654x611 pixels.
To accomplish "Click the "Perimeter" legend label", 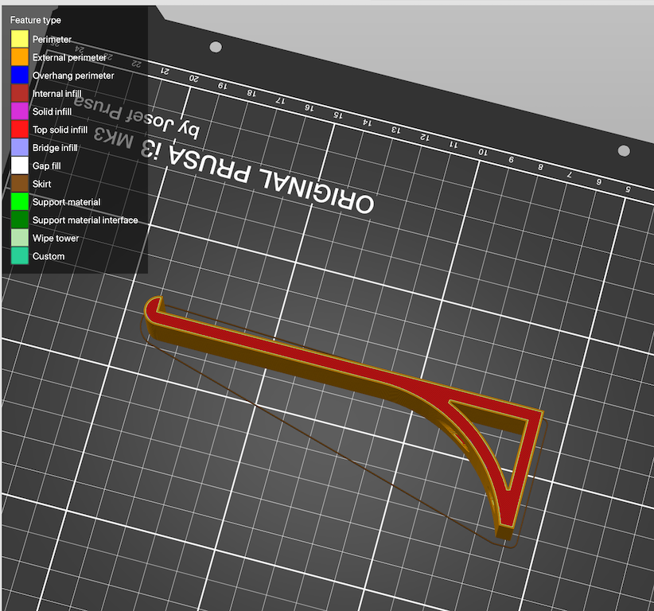I will (53, 39).
